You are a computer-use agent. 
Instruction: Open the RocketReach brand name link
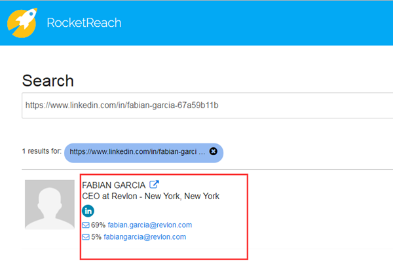point(84,23)
